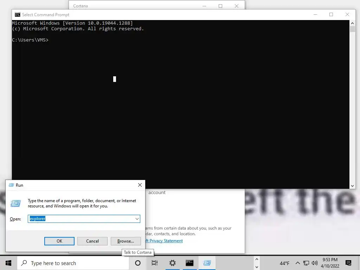Click the Type here to search box
360x270 pixels.
point(73,263)
